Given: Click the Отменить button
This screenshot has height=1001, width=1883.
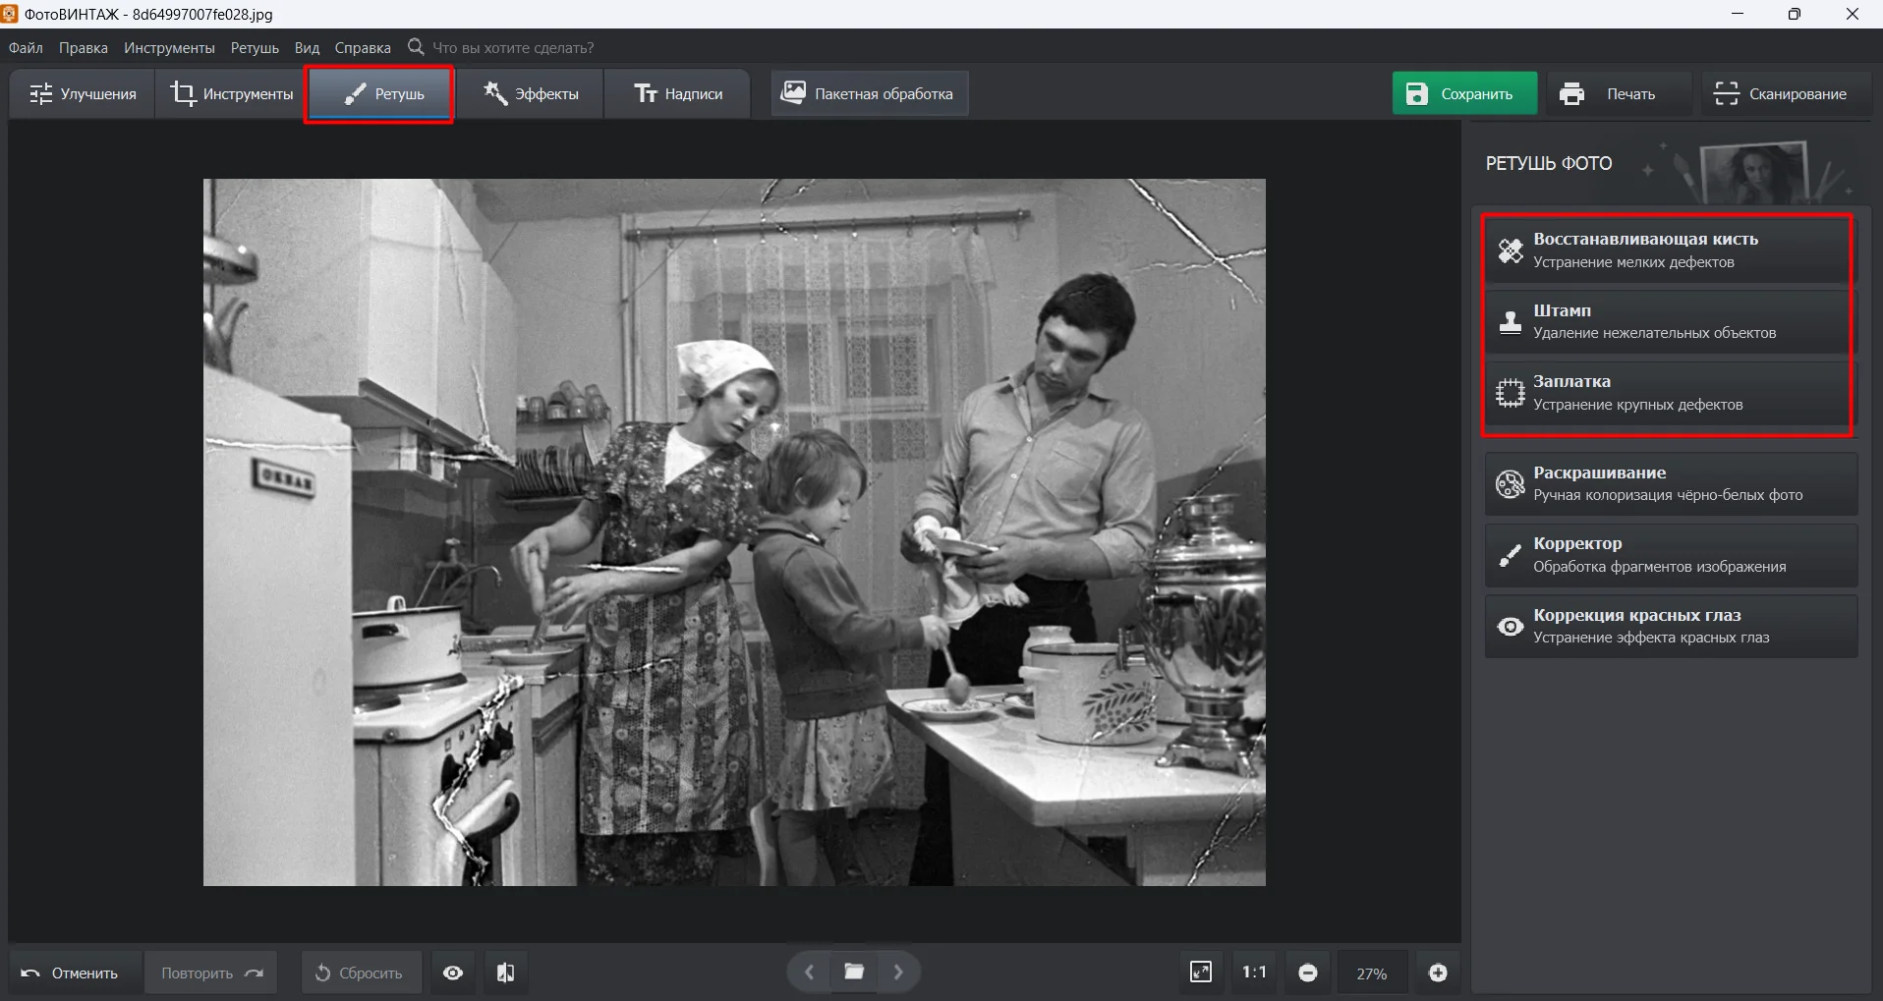Looking at the screenshot, I should [x=75, y=973].
